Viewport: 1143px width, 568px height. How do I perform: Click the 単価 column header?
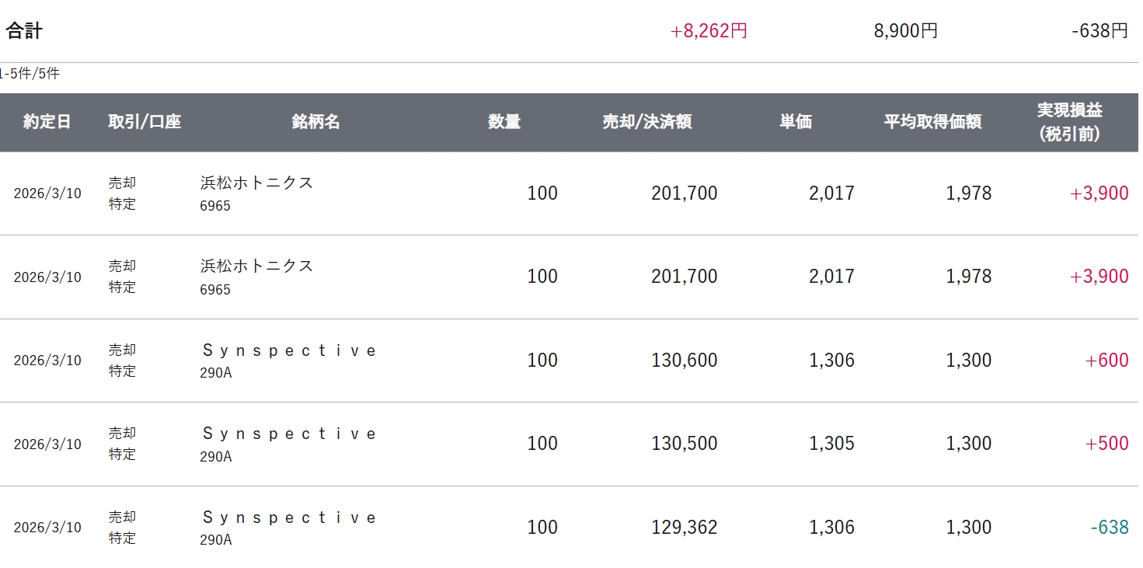(x=796, y=122)
